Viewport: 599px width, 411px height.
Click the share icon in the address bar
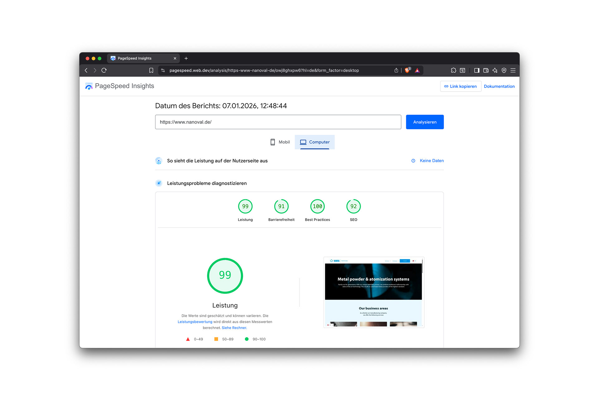[396, 70]
